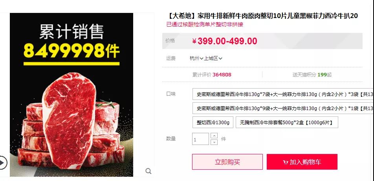Click the 送天猫积分 199起 link
374x181 pixels.
tap(312, 75)
